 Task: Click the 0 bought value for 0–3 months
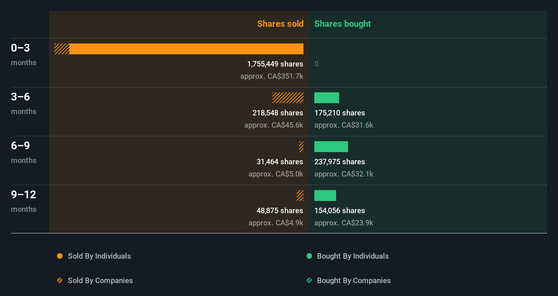pos(316,64)
